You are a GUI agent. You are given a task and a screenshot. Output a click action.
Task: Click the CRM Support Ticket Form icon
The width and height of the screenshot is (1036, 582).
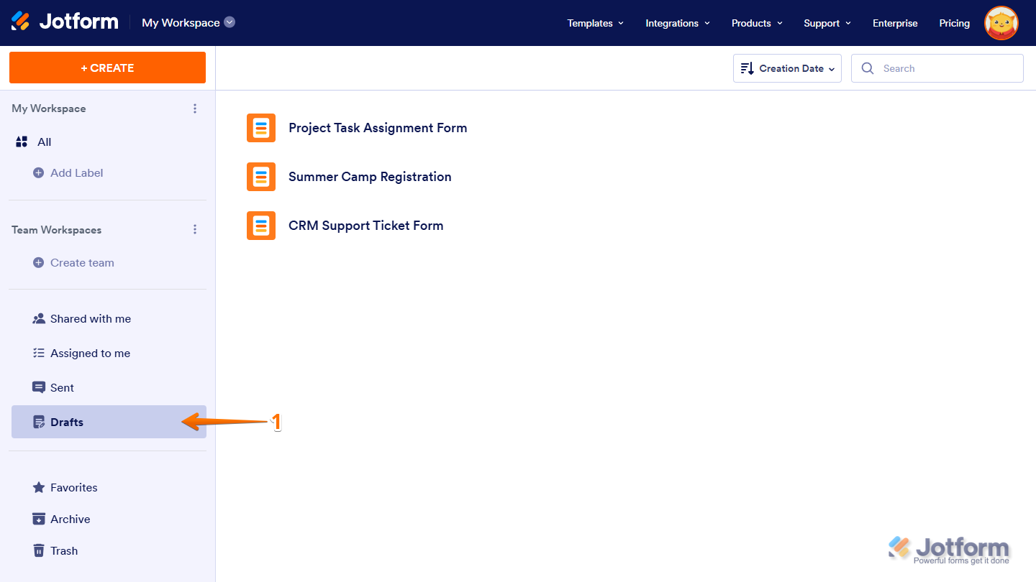(261, 226)
